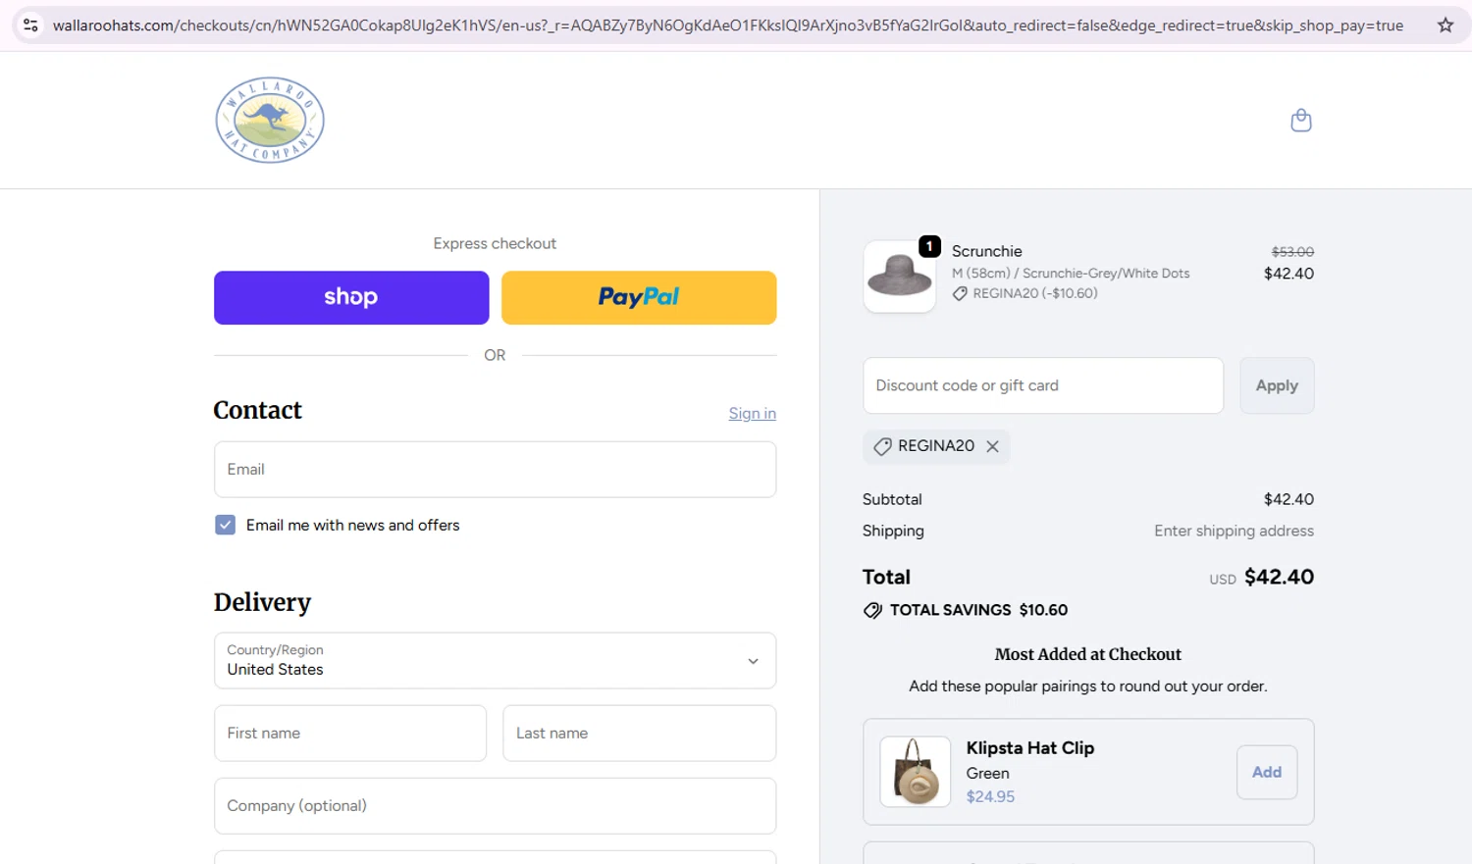
Task: Click the REGINA20 applied discount tag
Action: tap(936, 446)
